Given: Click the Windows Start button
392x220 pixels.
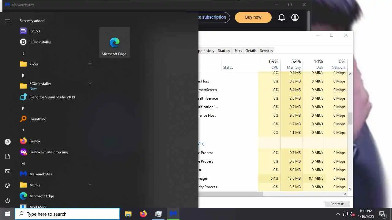Looking at the screenshot, I should [x=7, y=214].
